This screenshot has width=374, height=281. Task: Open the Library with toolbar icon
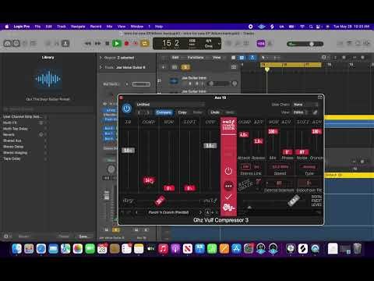click(7, 43)
